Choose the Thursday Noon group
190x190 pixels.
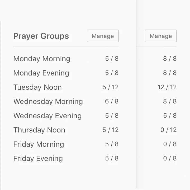point(39,130)
